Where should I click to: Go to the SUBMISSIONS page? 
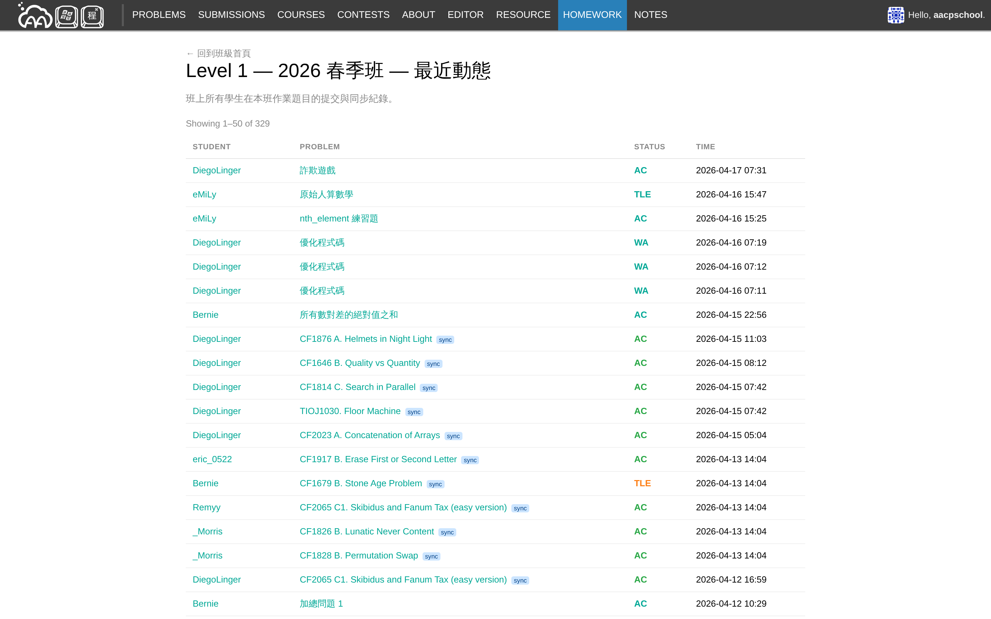pyautogui.click(x=231, y=15)
